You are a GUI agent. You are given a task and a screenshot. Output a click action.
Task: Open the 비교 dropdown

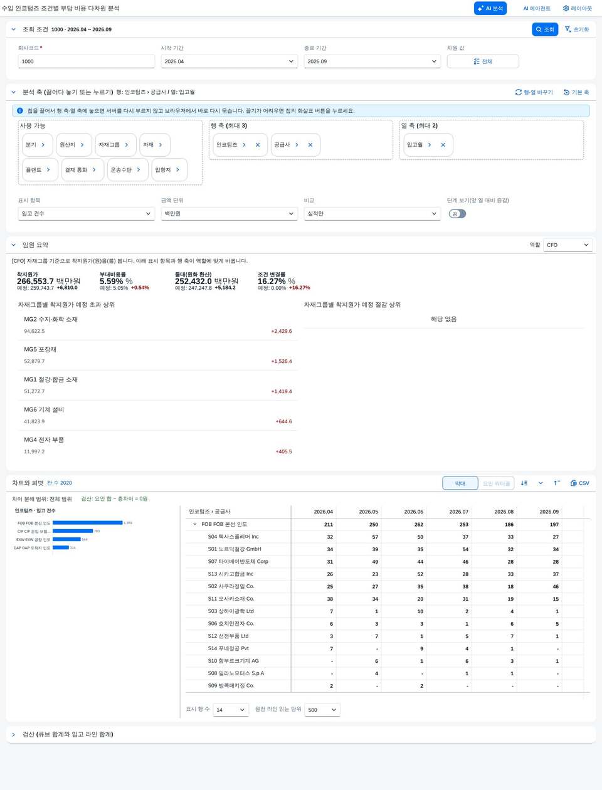pos(372,214)
